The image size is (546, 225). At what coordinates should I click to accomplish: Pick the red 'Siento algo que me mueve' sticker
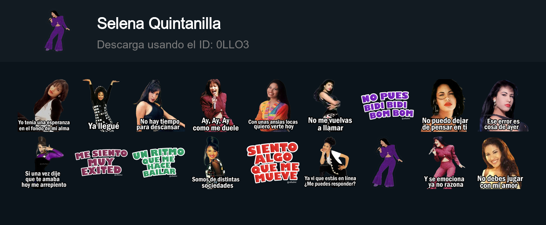pos(273,163)
